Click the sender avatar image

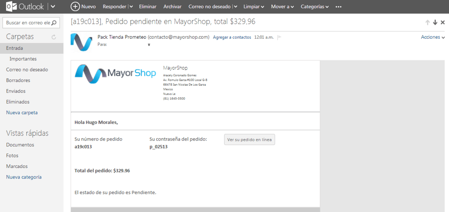[x=80, y=42]
